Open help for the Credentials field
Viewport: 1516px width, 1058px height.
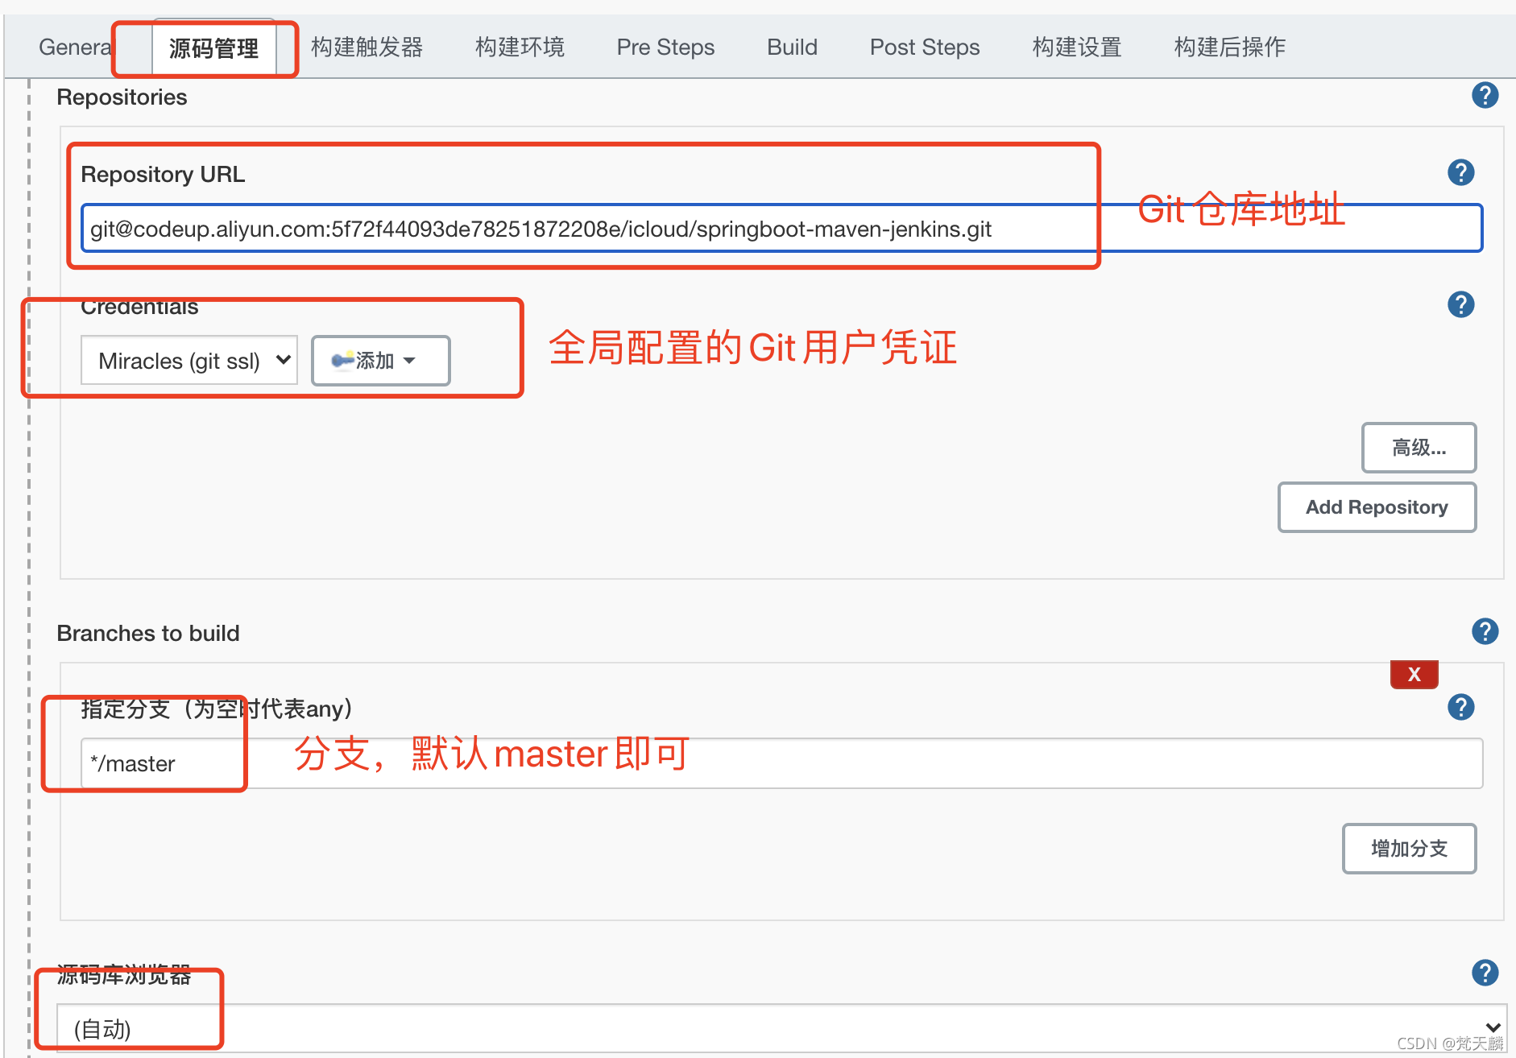[x=1460, y=304]
